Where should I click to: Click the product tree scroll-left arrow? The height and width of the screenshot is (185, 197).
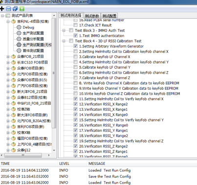[x=1, y=155]
